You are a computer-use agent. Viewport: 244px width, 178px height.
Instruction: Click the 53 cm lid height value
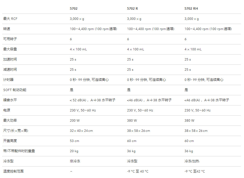[x=74, y=141]
